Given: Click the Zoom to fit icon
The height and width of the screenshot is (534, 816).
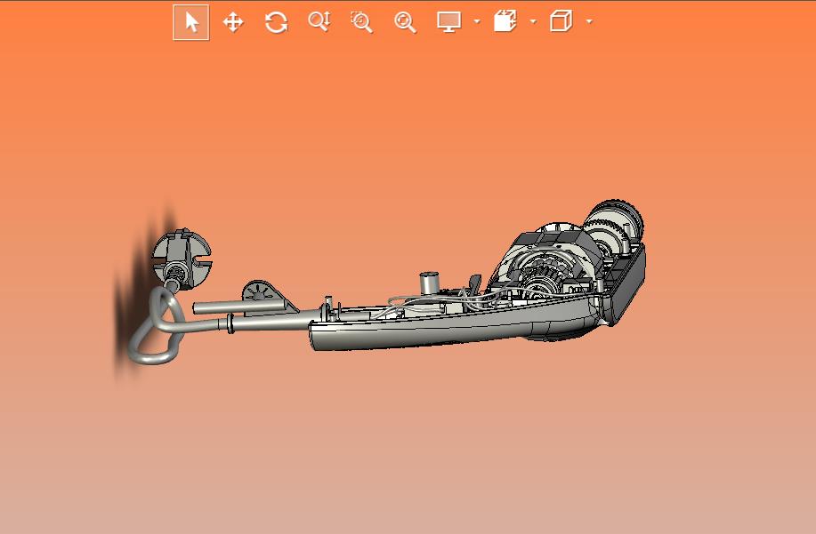Looking at the screenshot, I should [405, 22].
